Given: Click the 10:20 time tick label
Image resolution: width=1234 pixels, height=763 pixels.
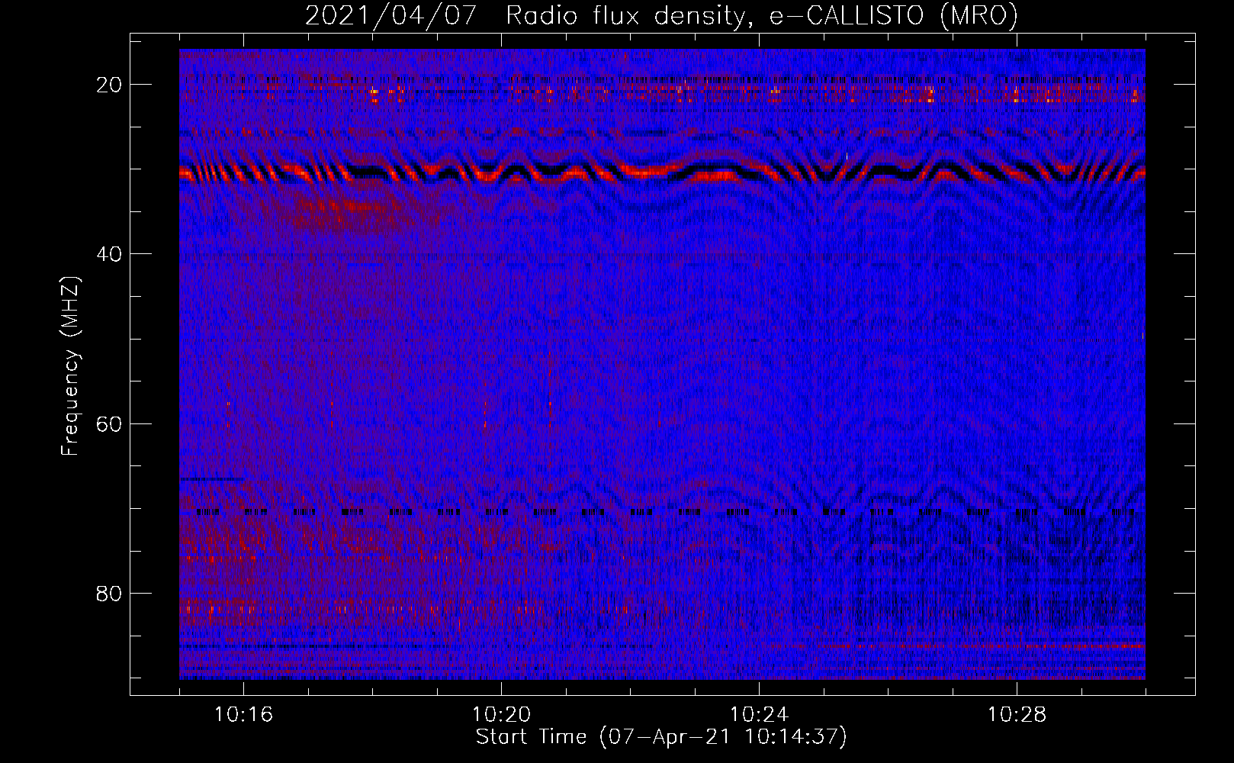Looking at the screenshot, I should click(502, 715).
